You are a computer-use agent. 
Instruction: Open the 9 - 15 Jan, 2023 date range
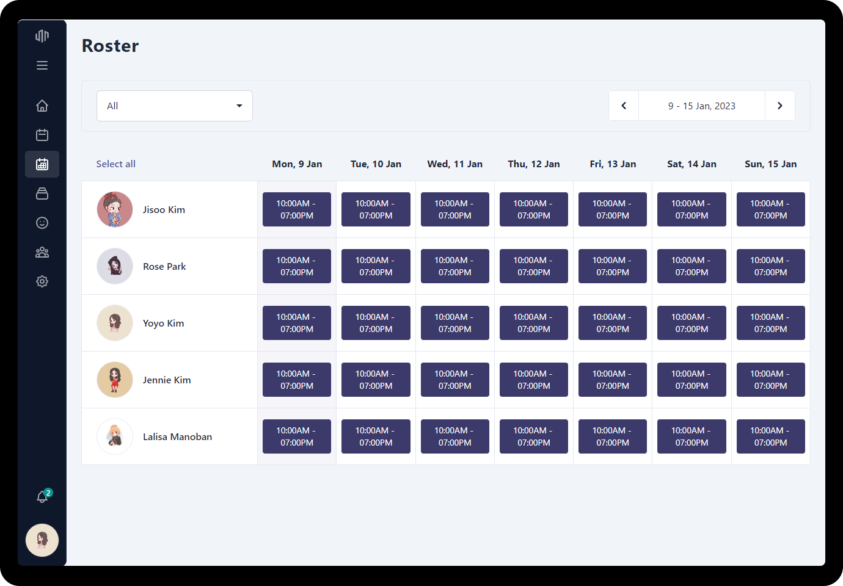click(701, 106)
